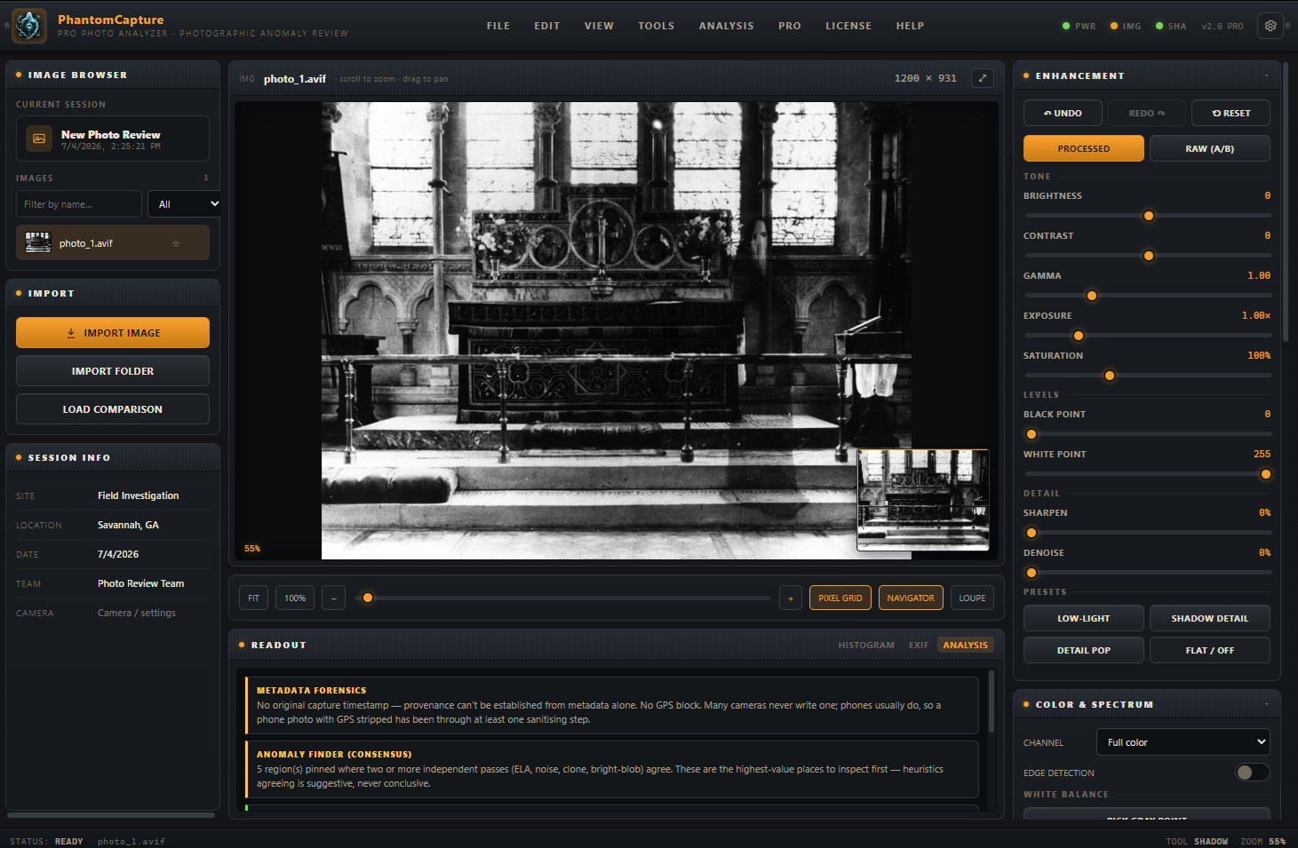
Task: Reset all enhancement settings
Action: pyautogui.click(x=1230, y=113)
